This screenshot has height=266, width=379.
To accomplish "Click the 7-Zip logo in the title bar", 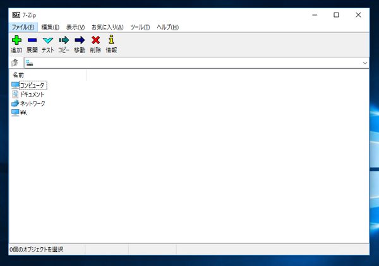I will [16, 15].
